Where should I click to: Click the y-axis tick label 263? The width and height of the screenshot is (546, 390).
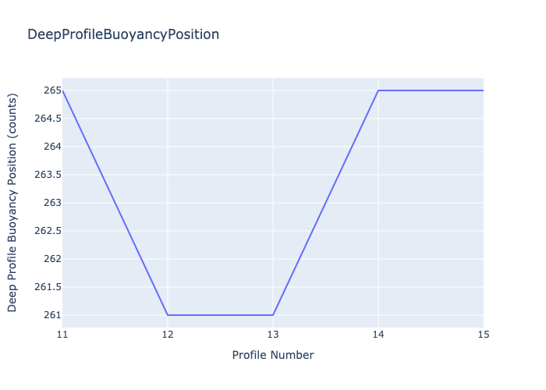pos(52,203)
